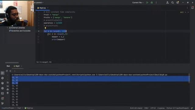
Task: Click BigO.py breadcrumb in status bar
Action: pyautogui.click(x=29, y=108)
